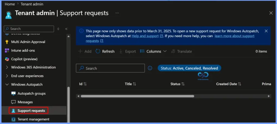
Task: Dismiss the March 31, 2025 banner
Action: (266, 31)
